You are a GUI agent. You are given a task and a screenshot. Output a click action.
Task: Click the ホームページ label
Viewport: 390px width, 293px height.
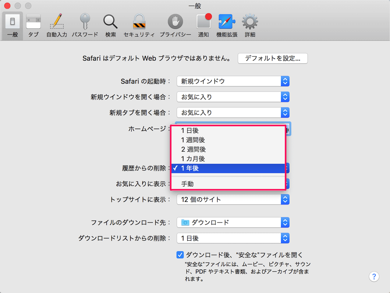(149, 129)
